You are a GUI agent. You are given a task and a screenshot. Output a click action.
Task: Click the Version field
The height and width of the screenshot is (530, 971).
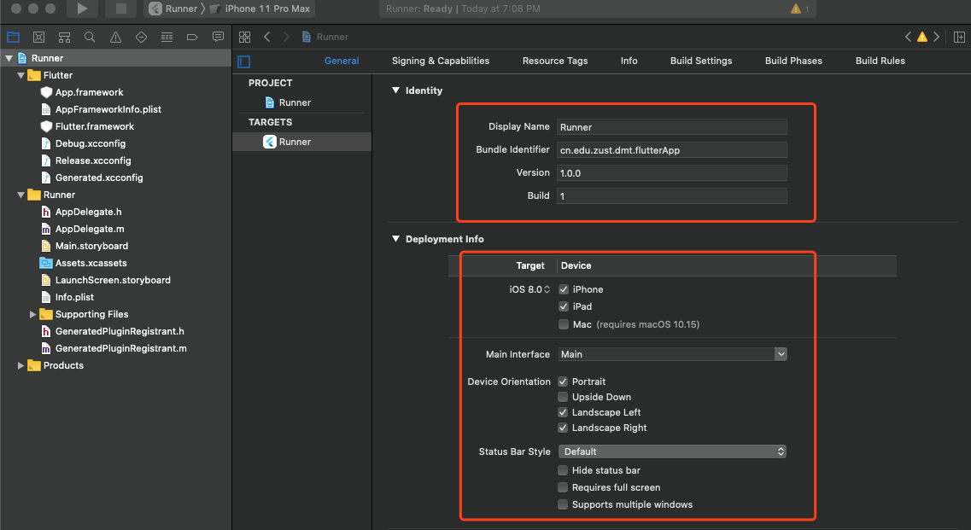(x=672, y=172)
